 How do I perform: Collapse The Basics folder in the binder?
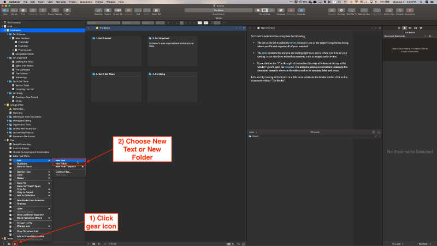click(5, 30)
